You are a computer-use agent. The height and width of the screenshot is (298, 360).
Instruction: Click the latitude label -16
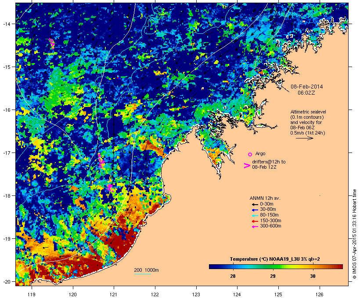click(7, 110)
